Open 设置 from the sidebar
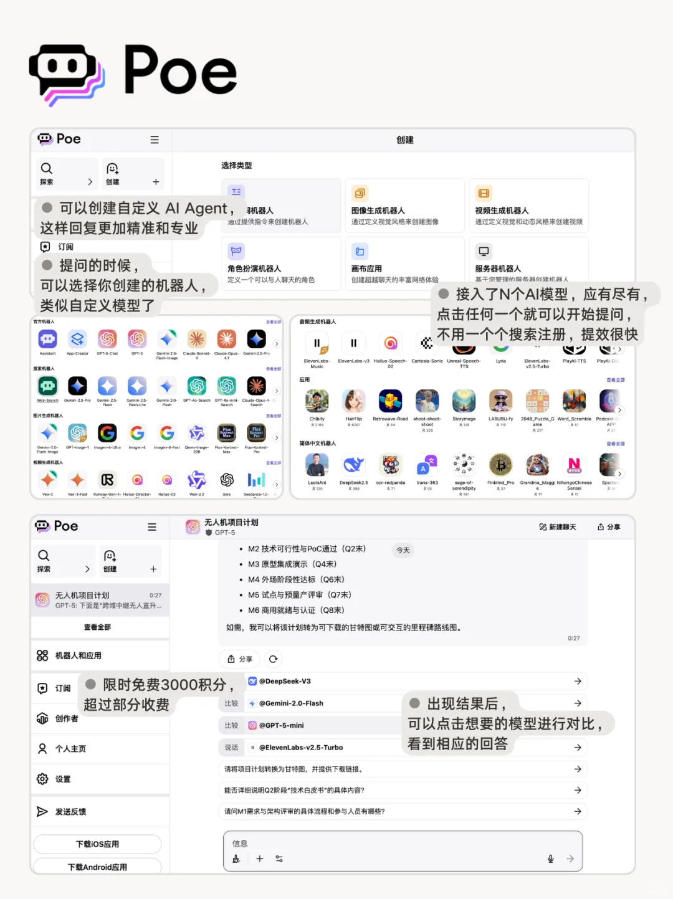 62,779
